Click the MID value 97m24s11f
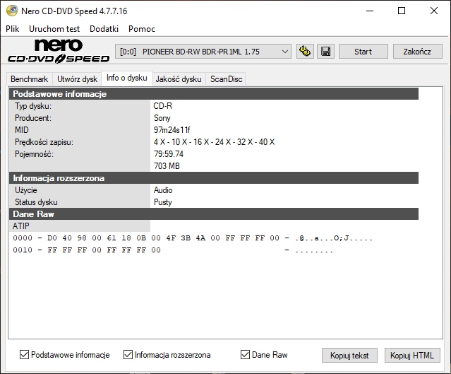 [x=172, y=130]
